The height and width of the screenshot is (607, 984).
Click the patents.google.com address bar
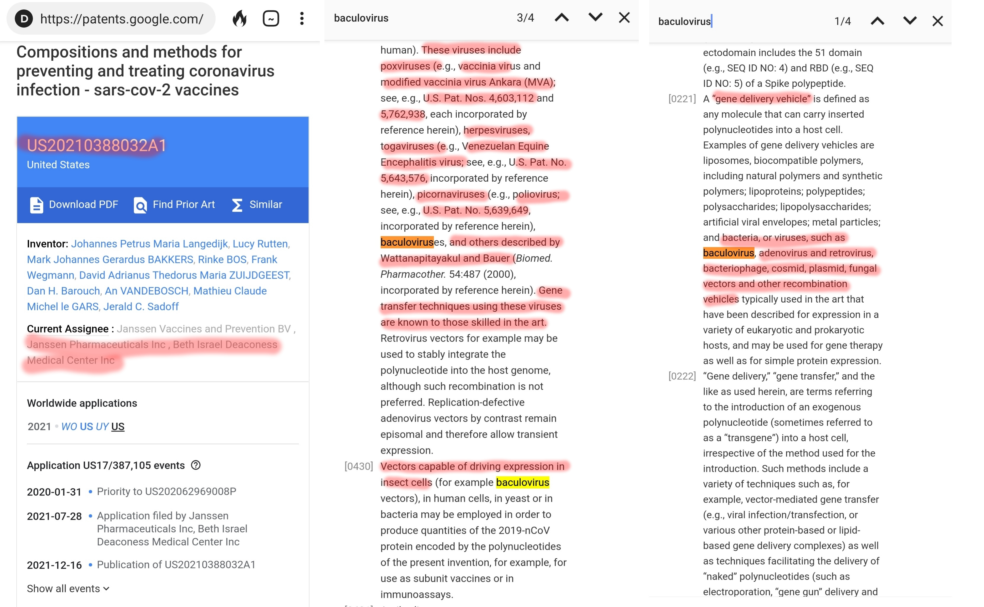pyautogui.click(x=121, y=19)
